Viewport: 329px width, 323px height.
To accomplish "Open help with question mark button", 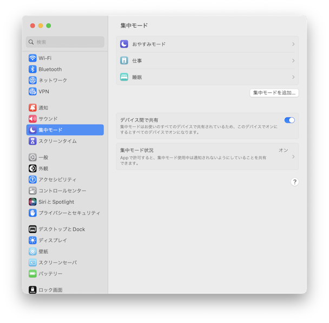I will coord(294,182).
